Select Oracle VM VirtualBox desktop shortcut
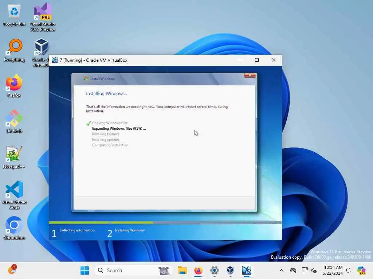Viewport: 373px width, 279px height. [x=41, y=53]
